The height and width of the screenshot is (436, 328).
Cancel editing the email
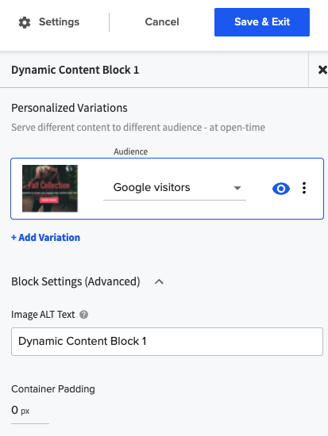pos(162,21)
